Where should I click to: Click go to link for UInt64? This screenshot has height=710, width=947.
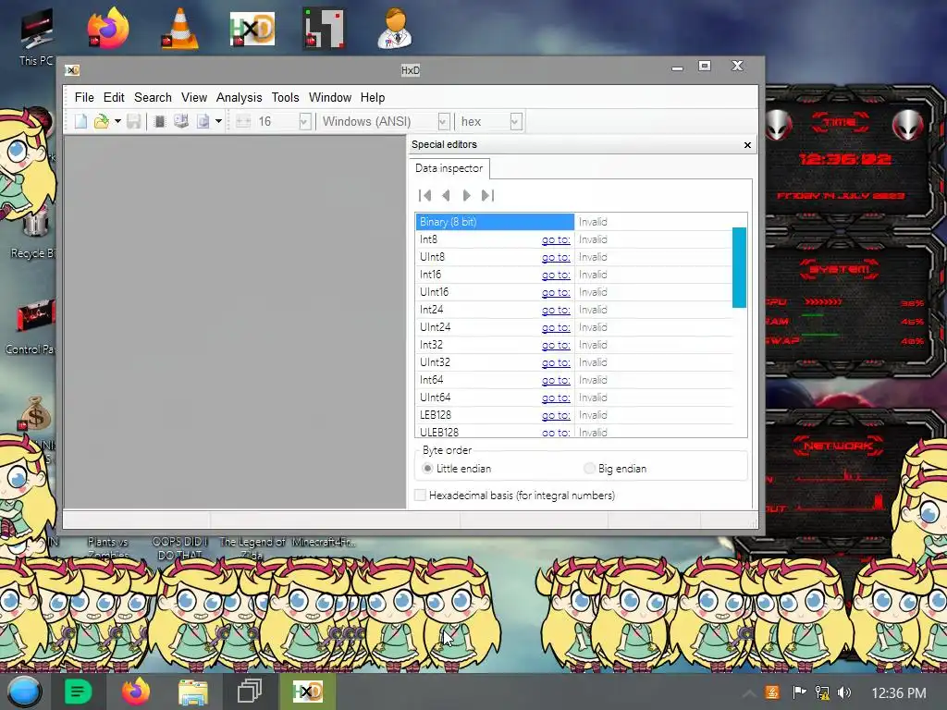click(x=556, y=398)
